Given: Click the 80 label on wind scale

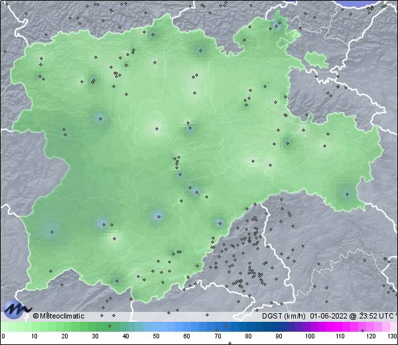Looking at the screenshot, I should pos(248,336).
